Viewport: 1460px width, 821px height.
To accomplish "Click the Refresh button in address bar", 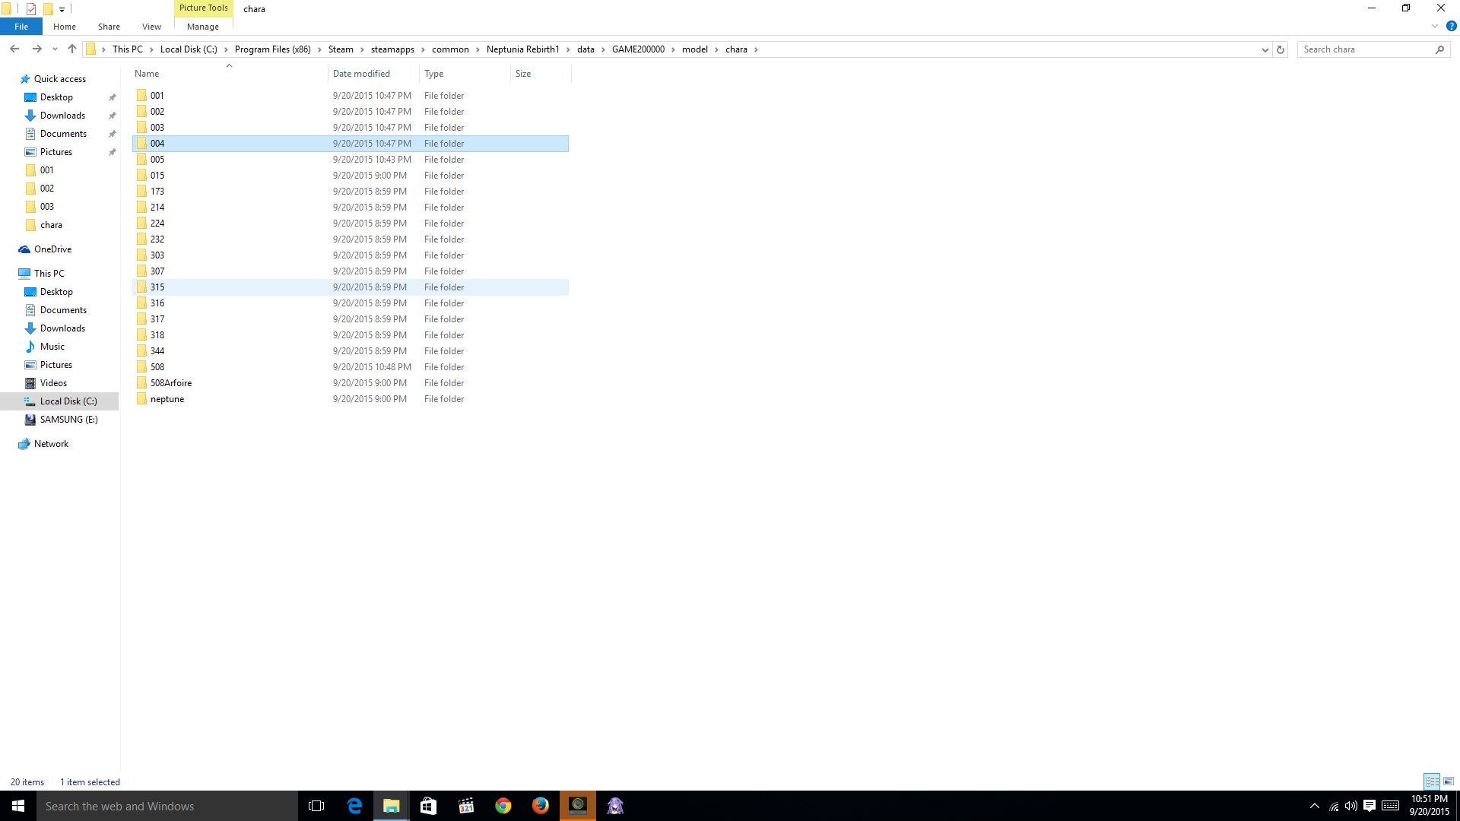I will coord(1281,49).
